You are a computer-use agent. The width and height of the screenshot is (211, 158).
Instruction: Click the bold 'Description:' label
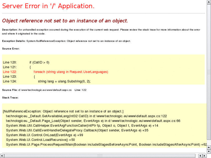[x=10, y=30]
